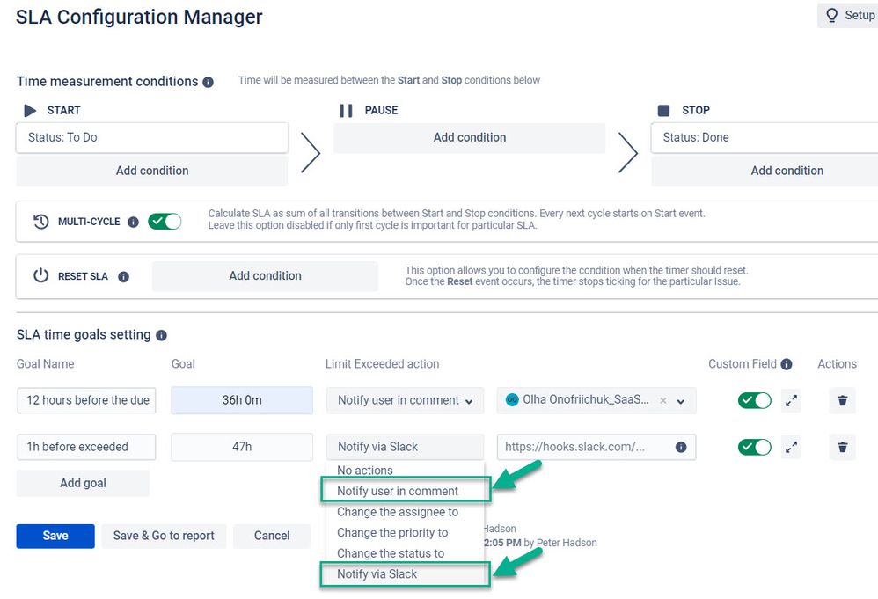Click info icon beside Time measurement conditions
The image size is (878, 599).
(x=208, y=83)
